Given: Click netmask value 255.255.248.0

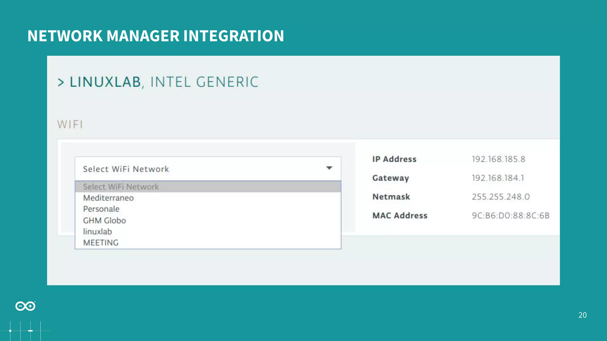Looking at the screenshot, I should [x=501, y=197].
